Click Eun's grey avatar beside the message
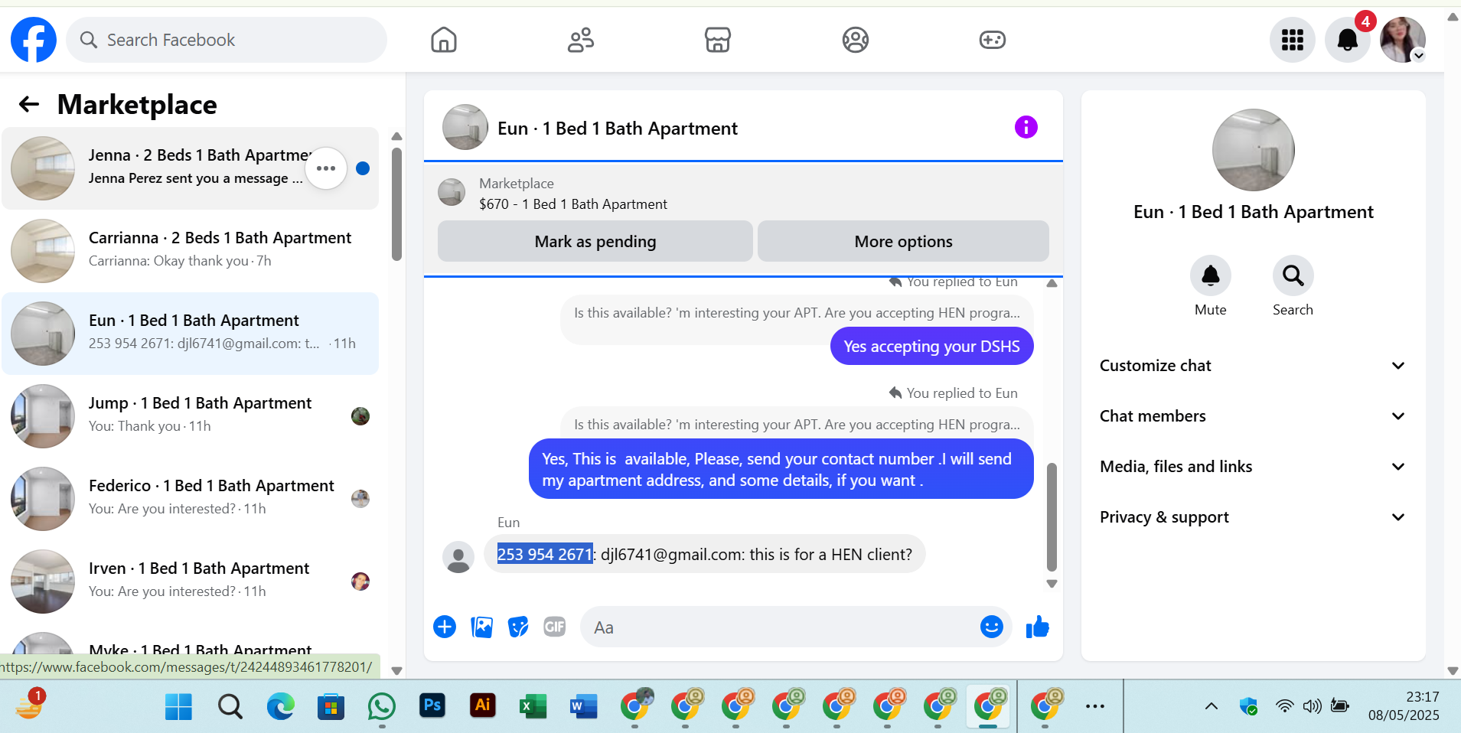 click(x=458, y=557)
